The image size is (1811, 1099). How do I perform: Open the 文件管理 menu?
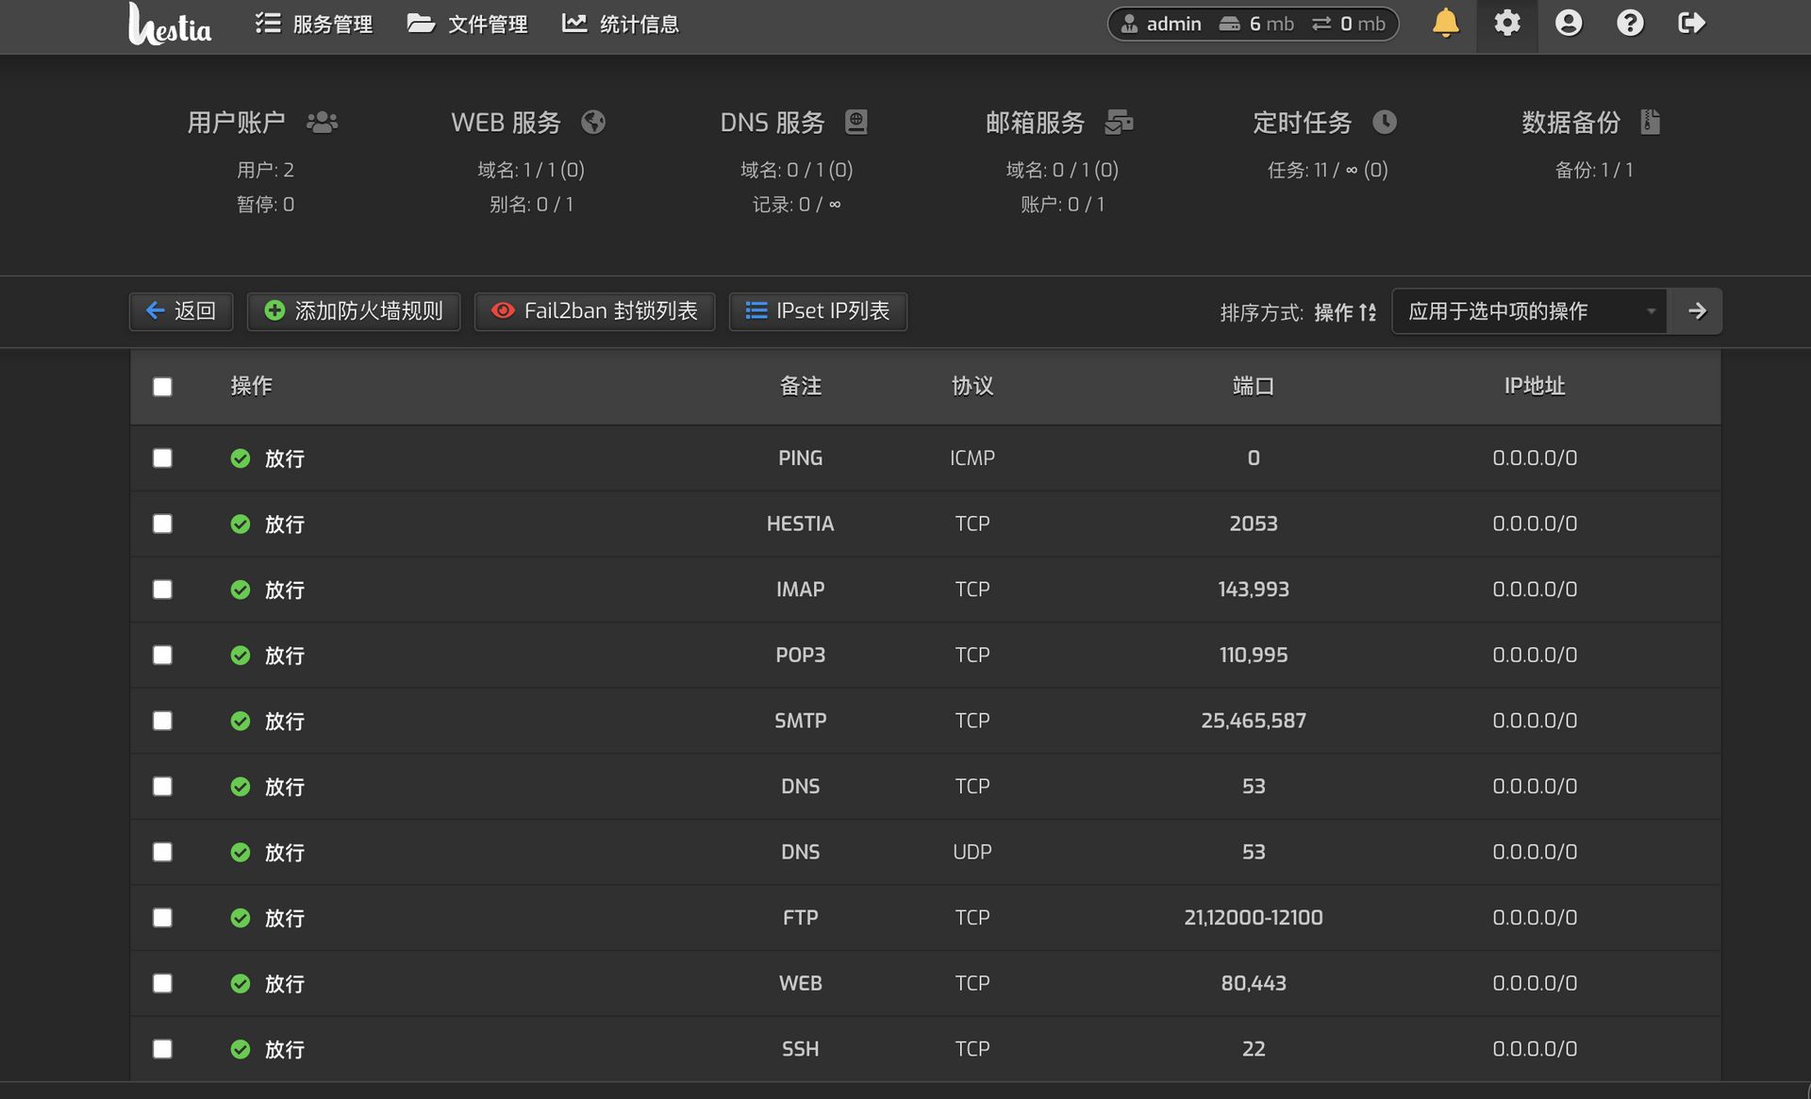467,24
